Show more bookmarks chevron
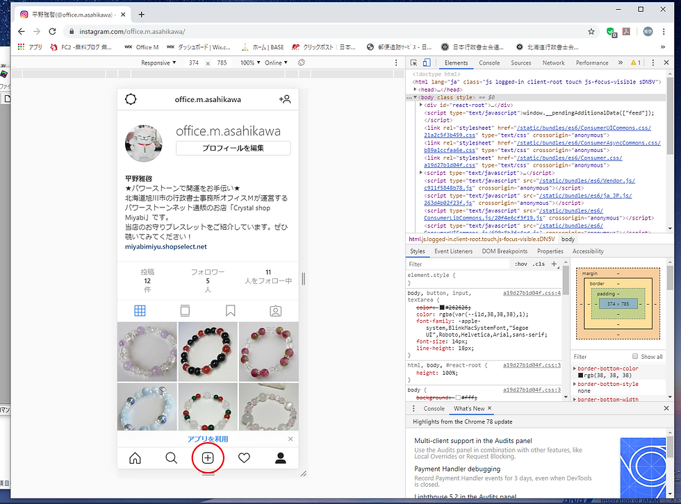 point(663,47)
